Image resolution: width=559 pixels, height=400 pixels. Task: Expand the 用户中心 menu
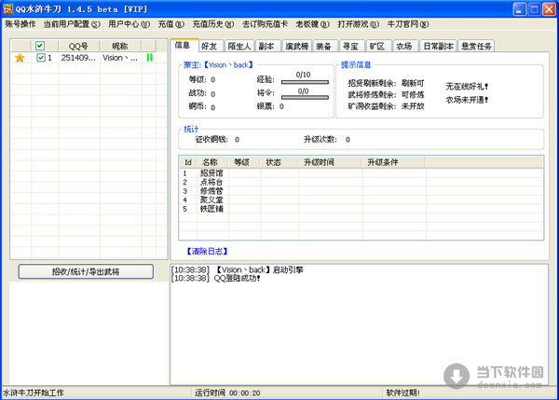(x=129, y=22)
